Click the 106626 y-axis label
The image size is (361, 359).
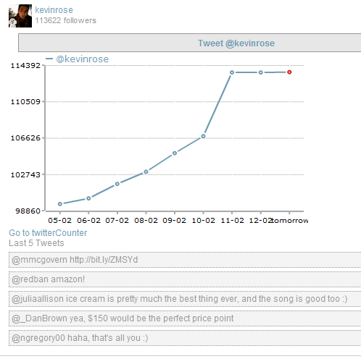tap(25, 138)
